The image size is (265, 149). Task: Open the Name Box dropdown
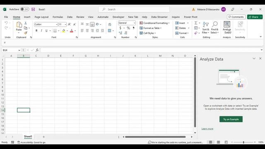[x=19, y=50]
